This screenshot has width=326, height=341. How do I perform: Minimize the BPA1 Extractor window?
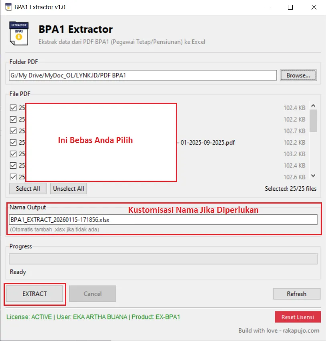[267, 7]
